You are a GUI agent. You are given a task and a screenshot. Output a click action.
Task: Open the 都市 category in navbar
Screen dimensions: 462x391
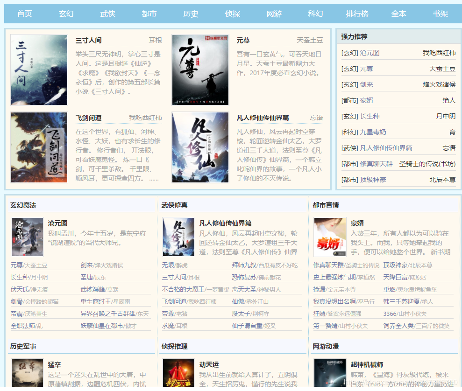click(149, 14)
